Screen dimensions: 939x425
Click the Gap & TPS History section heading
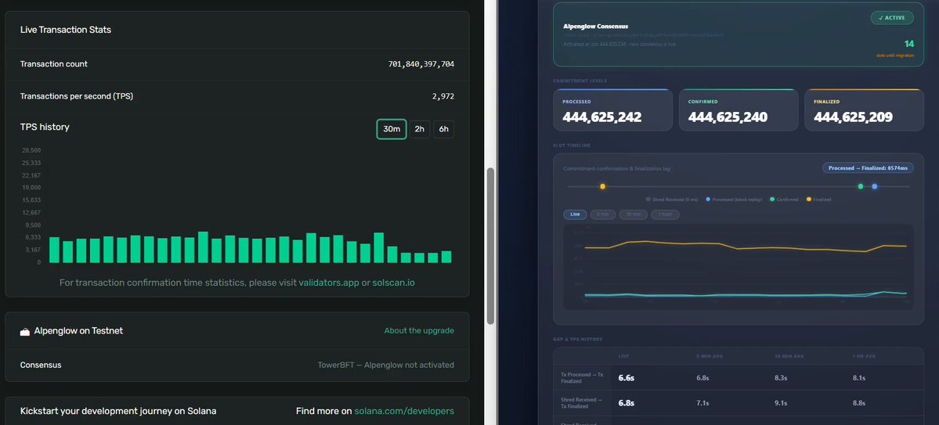[x=577, y=340]
